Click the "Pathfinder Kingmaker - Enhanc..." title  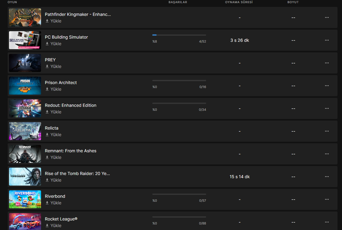(x=78, y=14)
